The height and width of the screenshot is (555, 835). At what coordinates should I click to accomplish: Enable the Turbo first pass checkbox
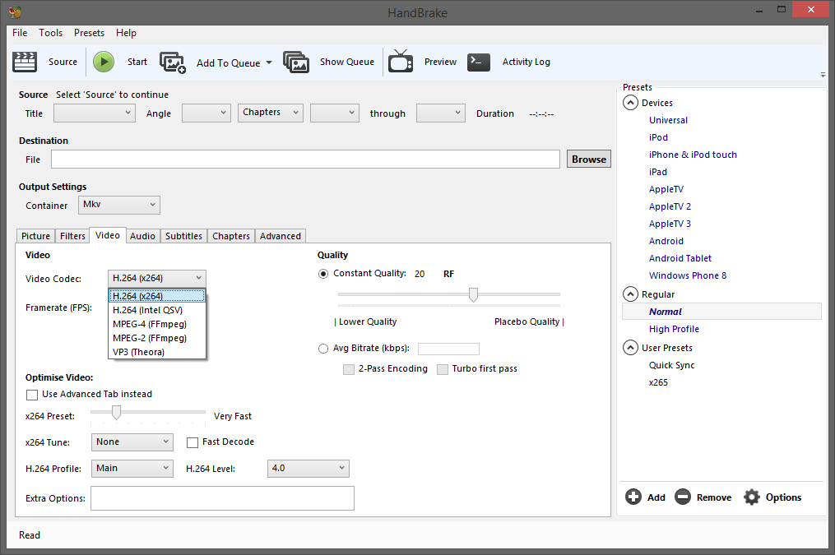click(x=443, y=369)
